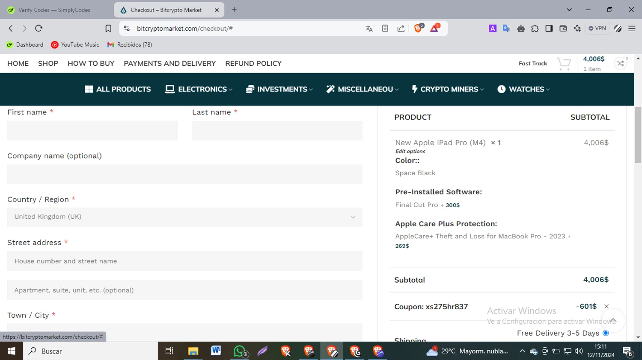
Task: Click the Apartment, suite, unit field
Action: (185, 290)
